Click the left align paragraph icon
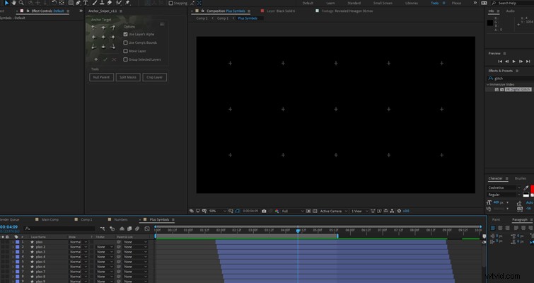Screen dimensions: 534x283 (493, 229)
